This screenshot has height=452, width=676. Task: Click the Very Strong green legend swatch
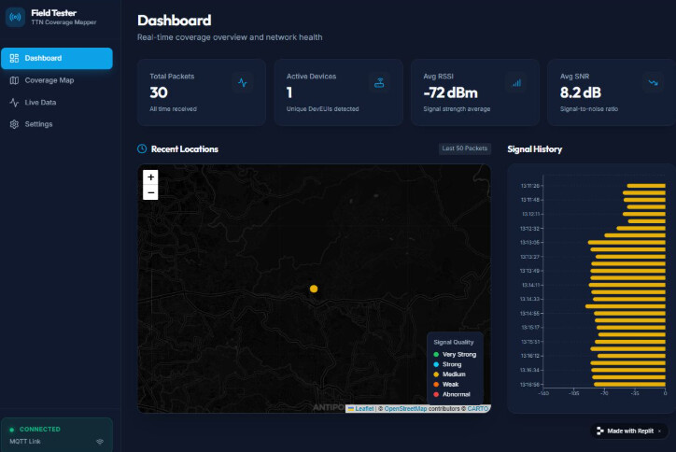(x=436, y=354)
